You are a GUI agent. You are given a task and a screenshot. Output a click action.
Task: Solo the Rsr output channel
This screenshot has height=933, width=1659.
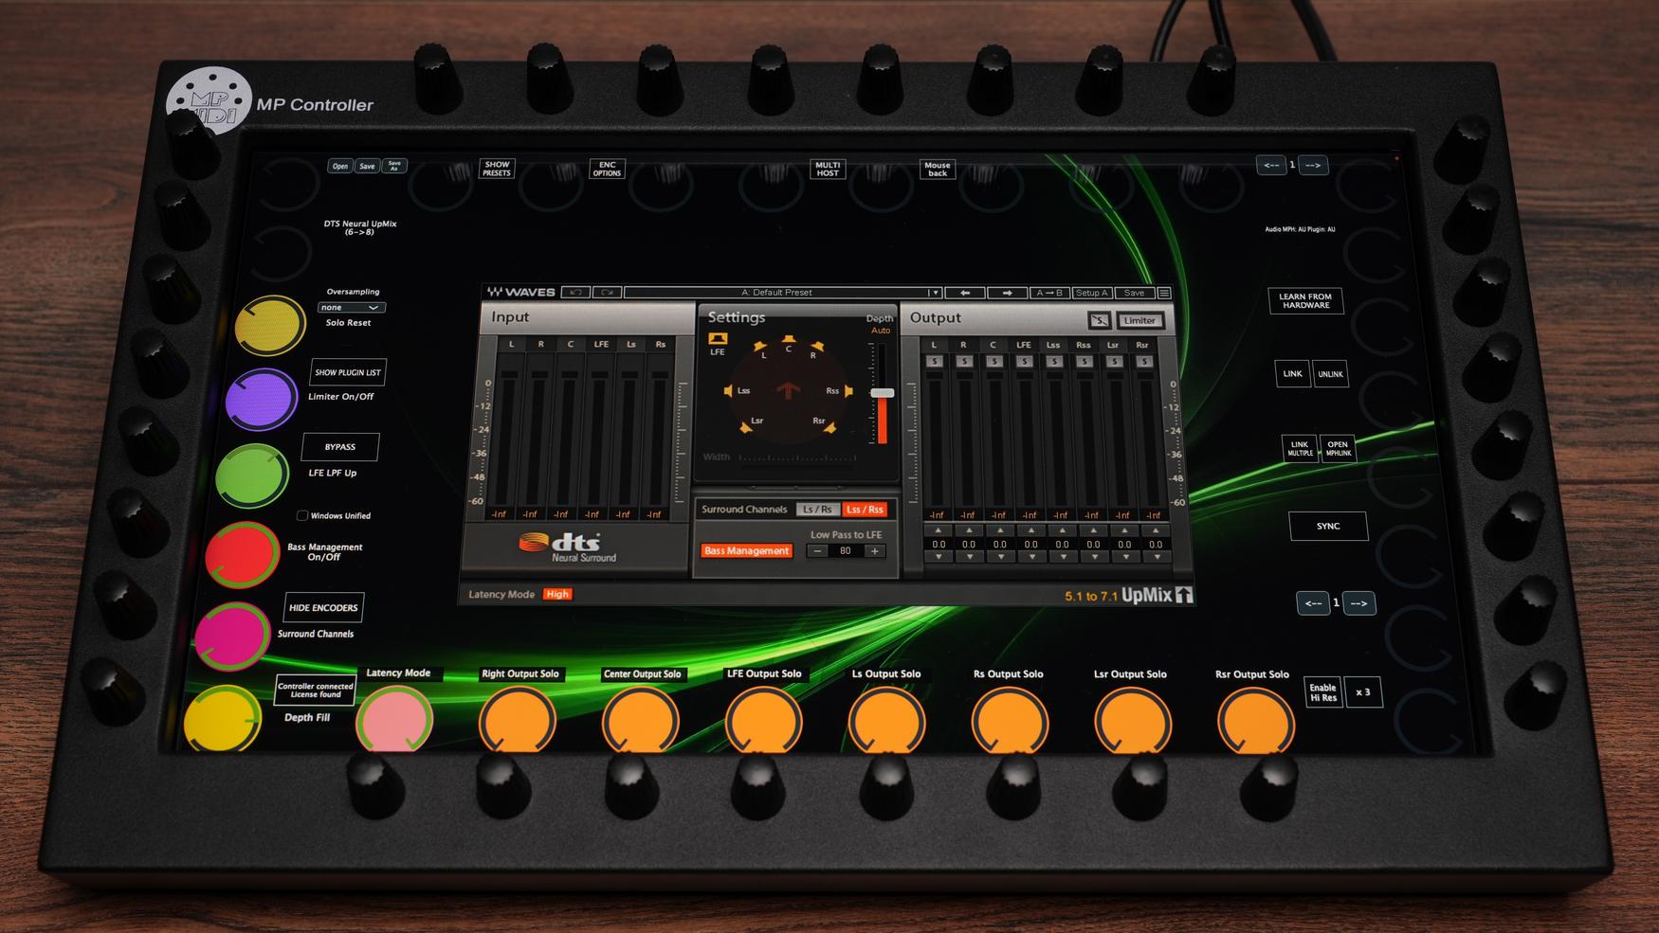point(1143,361)
